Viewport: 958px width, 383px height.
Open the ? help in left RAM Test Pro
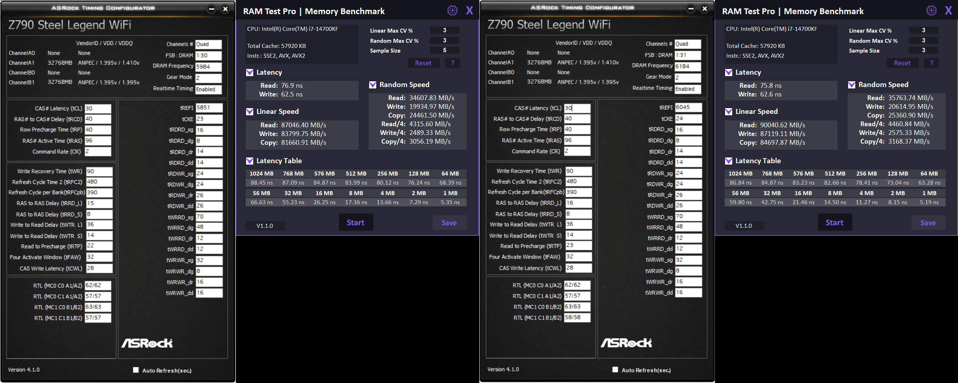point(453,63)
